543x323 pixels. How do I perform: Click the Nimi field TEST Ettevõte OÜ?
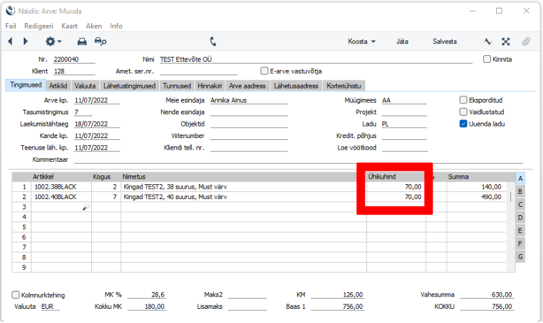click(316, 59)
